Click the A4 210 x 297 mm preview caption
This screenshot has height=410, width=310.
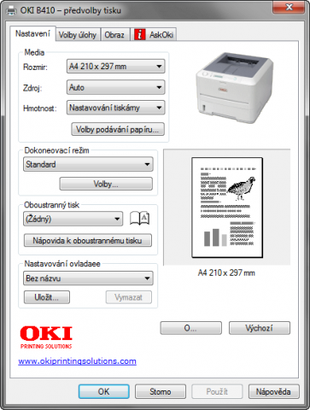click(226, 272)
